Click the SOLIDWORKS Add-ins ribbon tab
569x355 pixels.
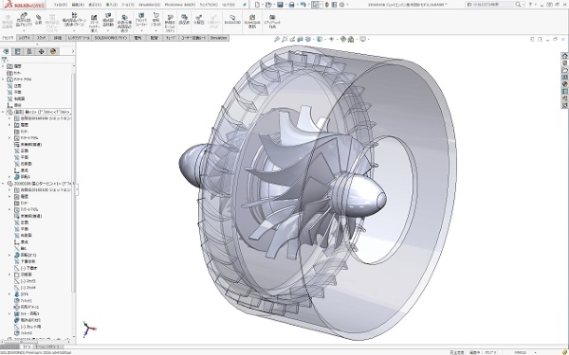click(111, 38)
